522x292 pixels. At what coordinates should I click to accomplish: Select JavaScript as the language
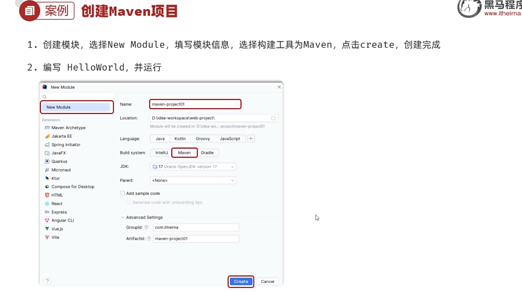[230, 139]
